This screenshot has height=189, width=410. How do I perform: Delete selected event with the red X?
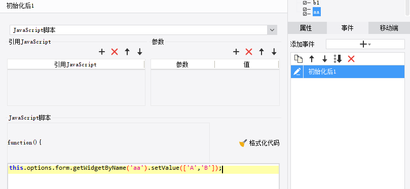click(351, 59)
